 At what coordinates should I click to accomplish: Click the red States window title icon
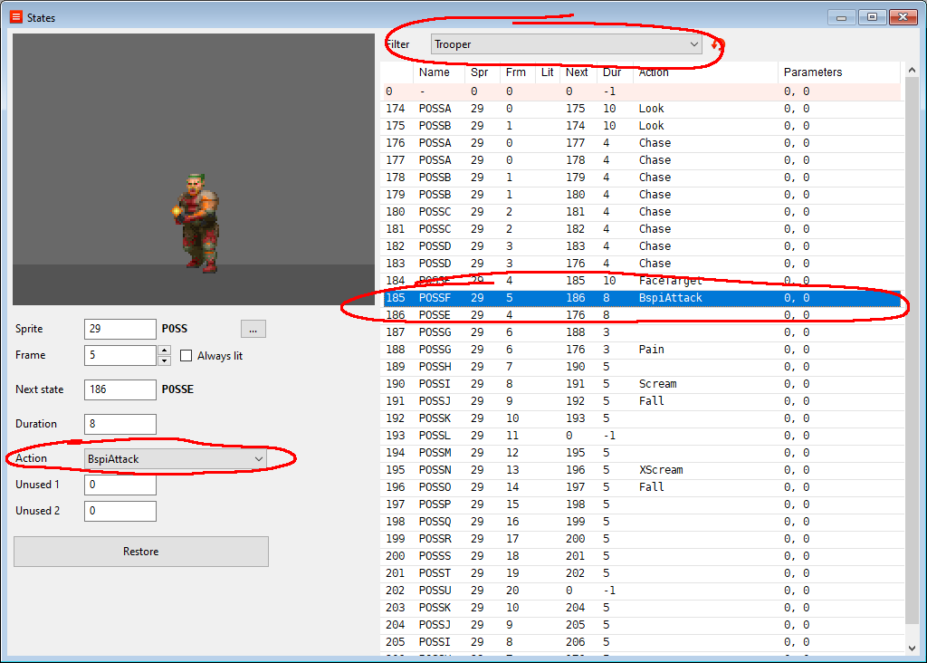click(x=15, y=17)
